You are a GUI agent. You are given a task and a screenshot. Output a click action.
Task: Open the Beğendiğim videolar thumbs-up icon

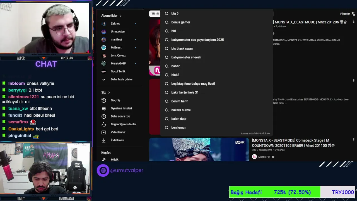point(104,124)
